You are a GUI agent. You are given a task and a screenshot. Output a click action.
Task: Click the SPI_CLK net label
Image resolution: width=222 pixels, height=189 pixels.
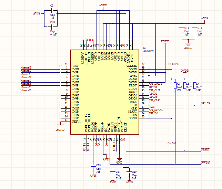point(154,100)
